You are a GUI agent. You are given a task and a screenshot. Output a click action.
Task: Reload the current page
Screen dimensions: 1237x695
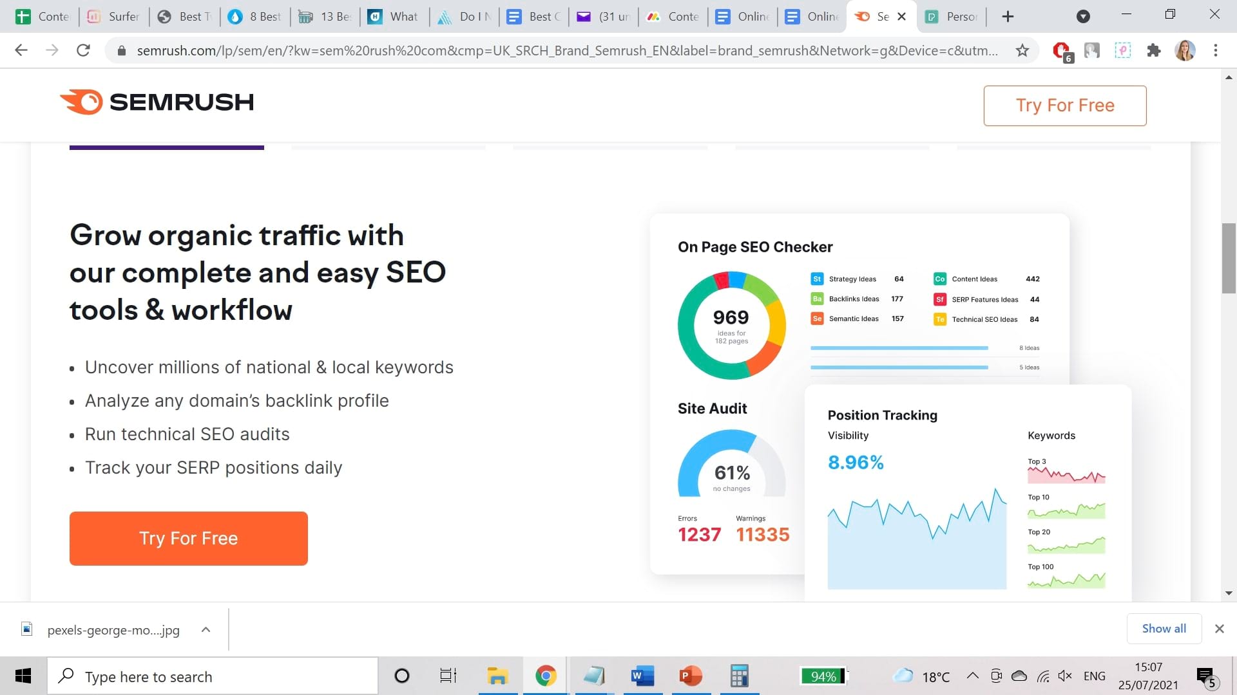pos(83,50)
